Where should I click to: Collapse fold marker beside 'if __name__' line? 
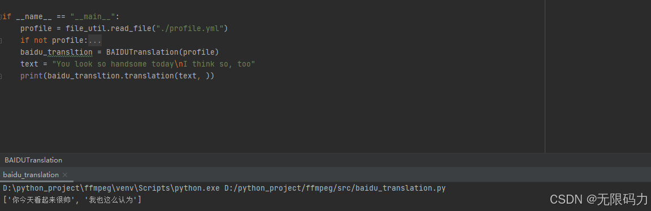[1, 17]
